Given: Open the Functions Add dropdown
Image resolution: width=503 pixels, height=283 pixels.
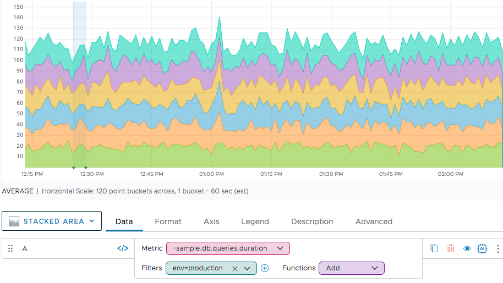Looking at the screenshot, I should coord(352,268).
